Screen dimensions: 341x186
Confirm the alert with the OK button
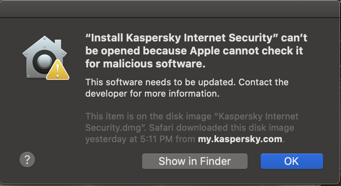coord(291,161)
